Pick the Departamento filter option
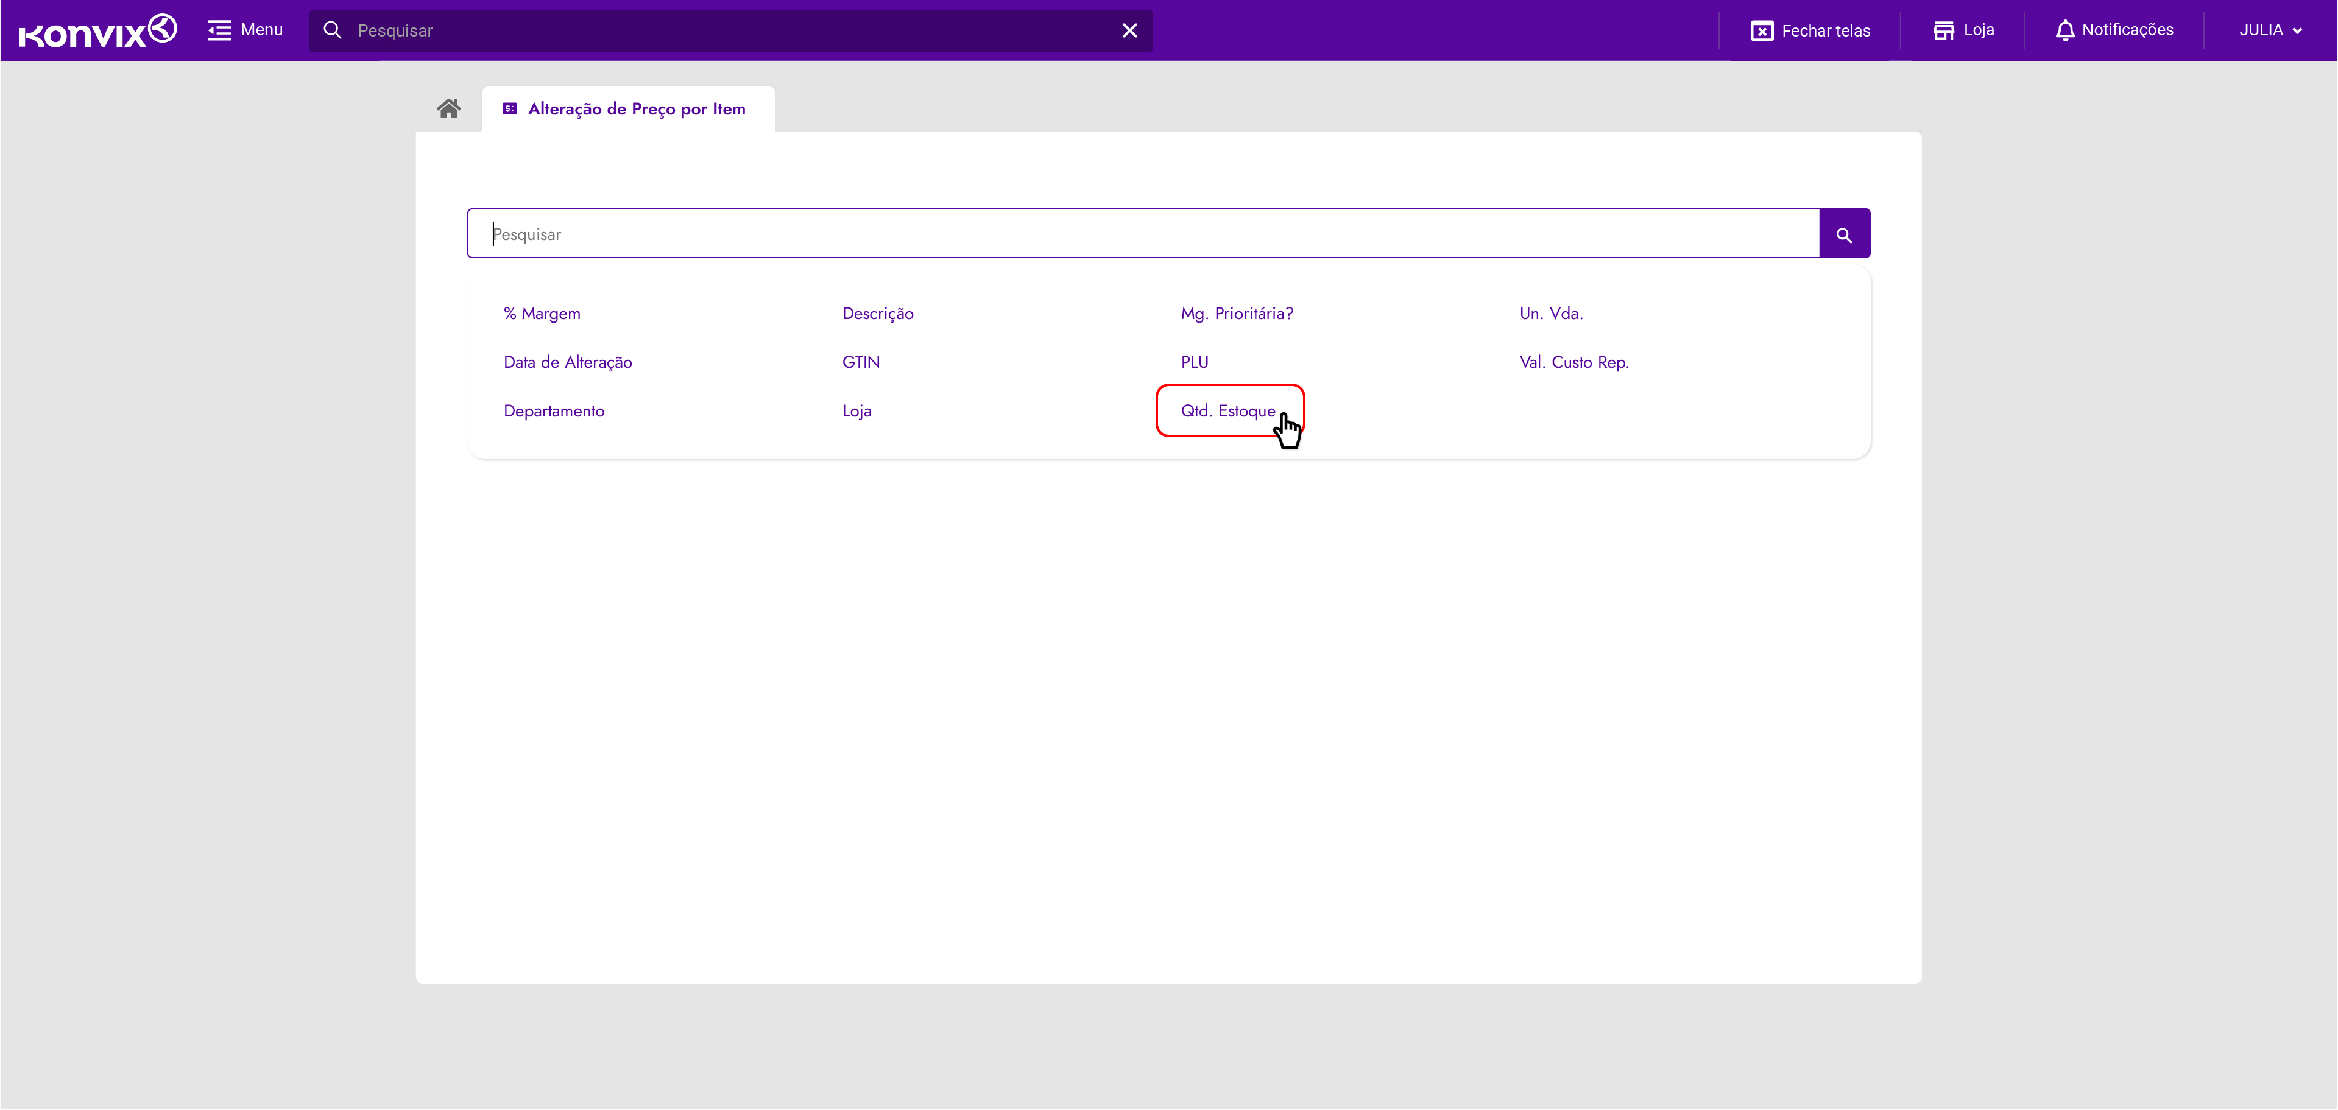 554,412
